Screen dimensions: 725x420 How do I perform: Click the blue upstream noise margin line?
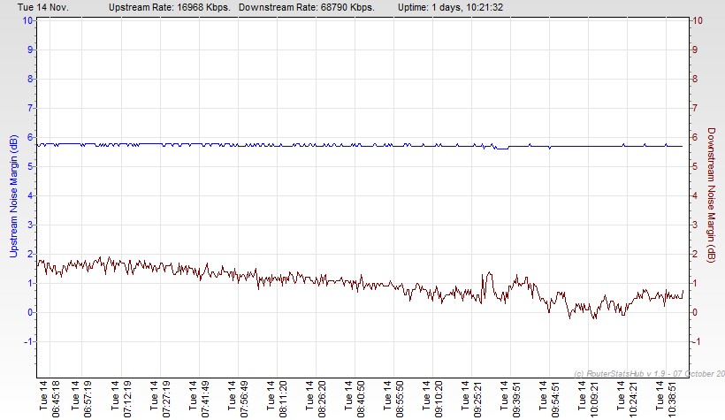click(x=354, y=145)
